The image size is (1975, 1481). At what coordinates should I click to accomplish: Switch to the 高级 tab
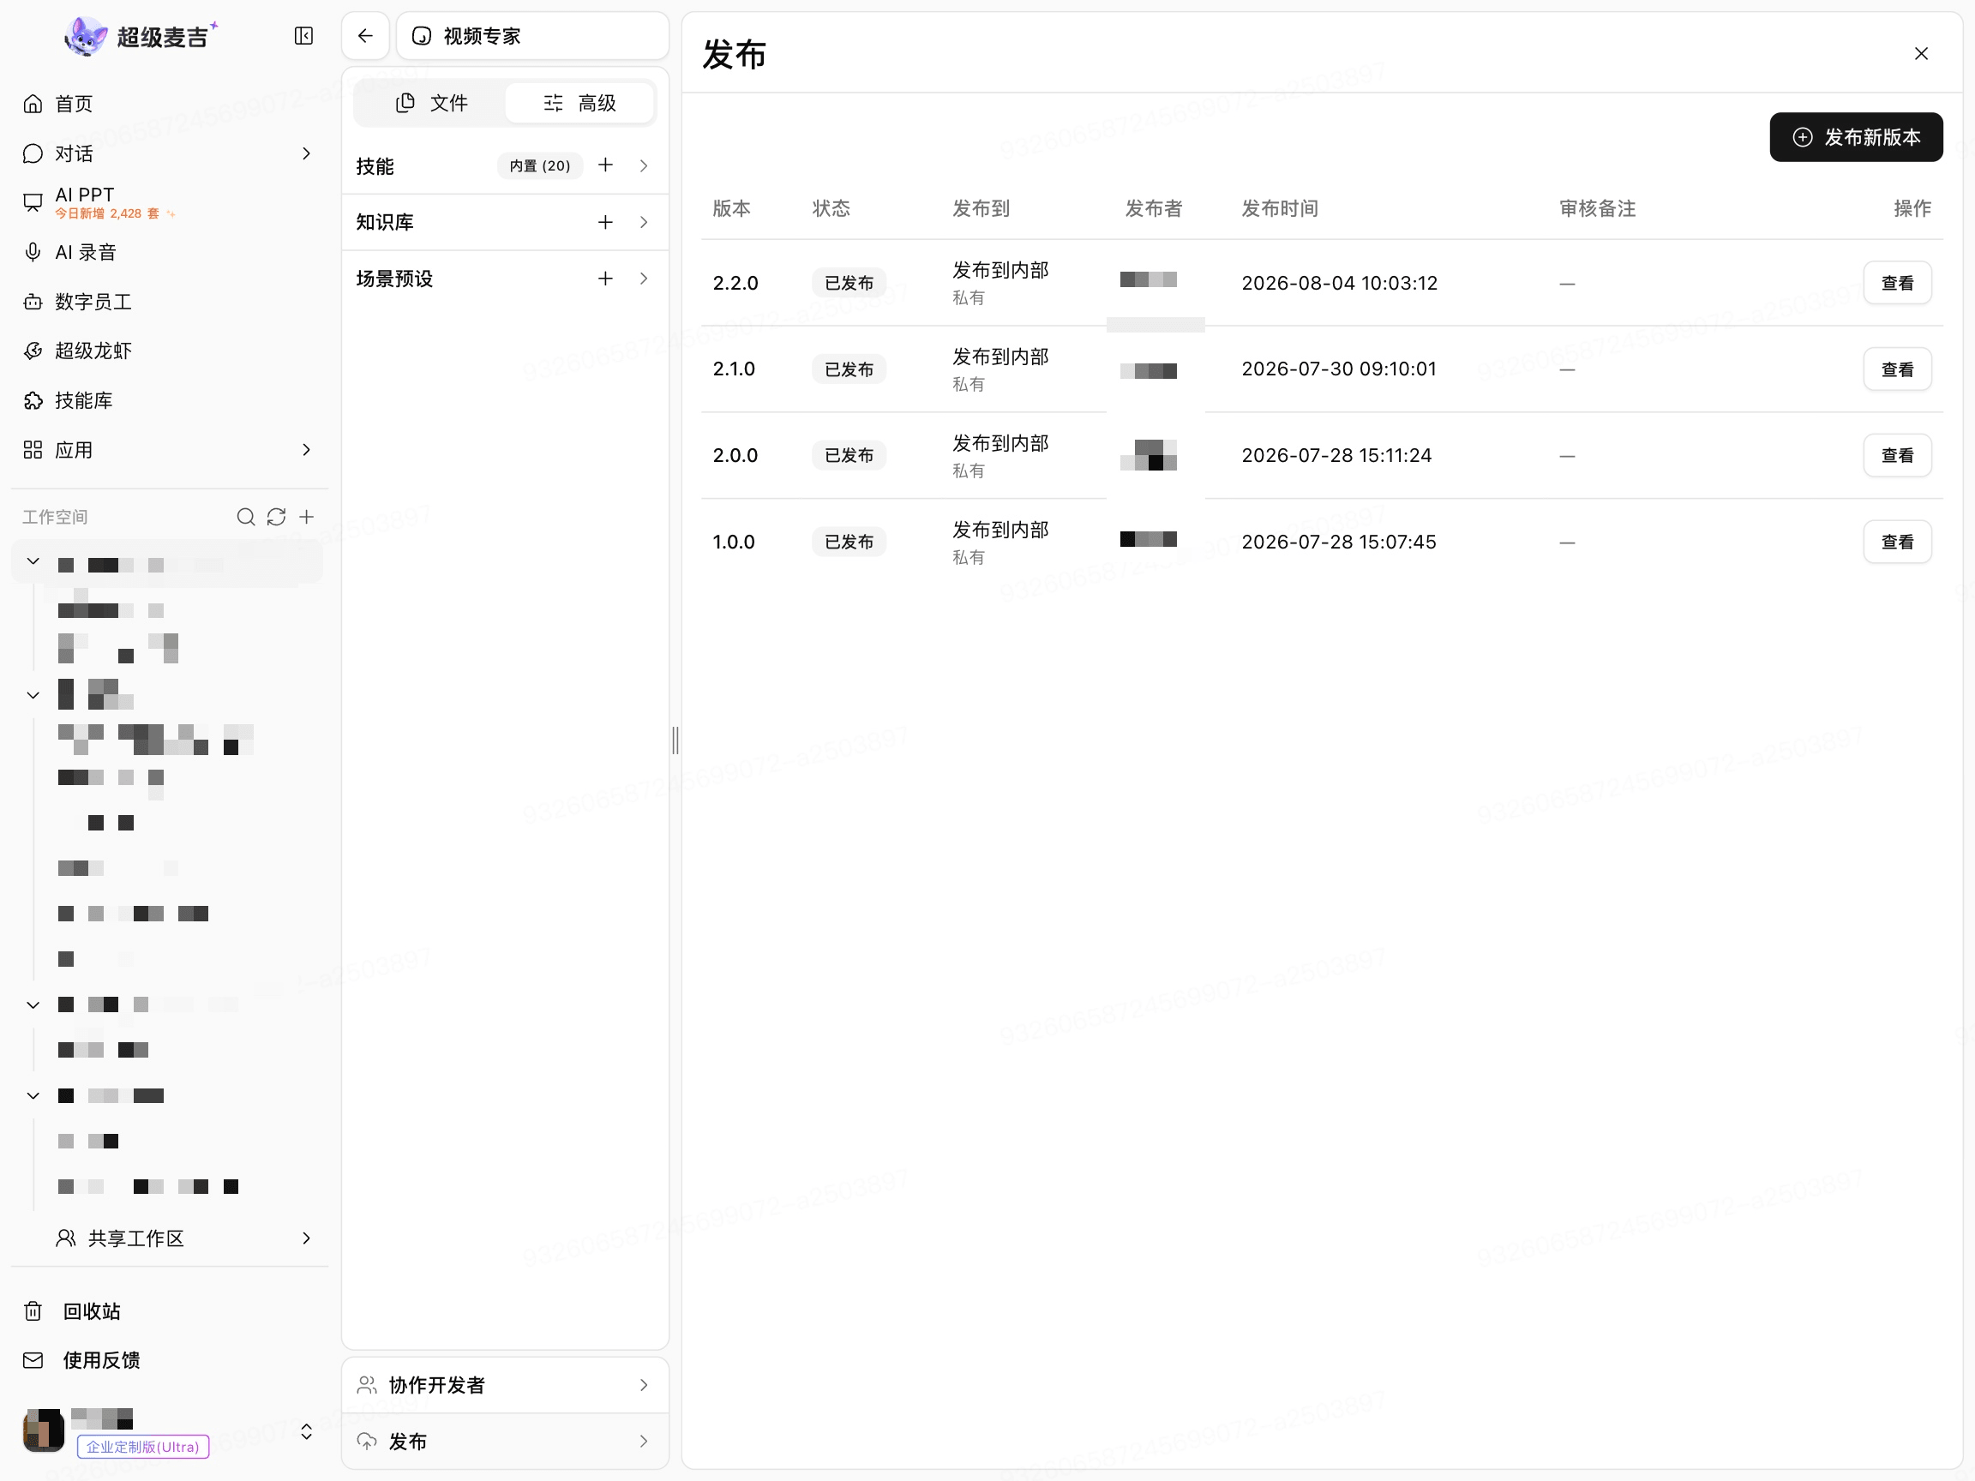[579, 104]
